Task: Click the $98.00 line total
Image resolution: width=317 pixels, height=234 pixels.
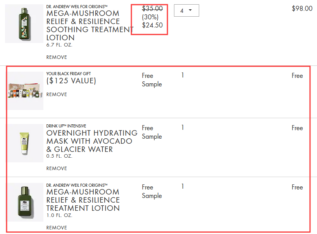Action: 302,9
